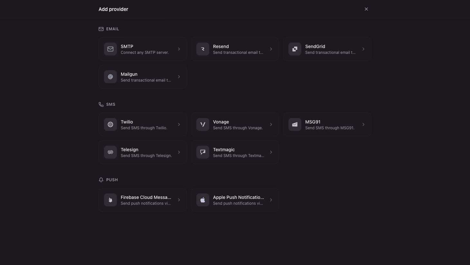Click the Apple logo icon
Viewport: 470px width, 265px height.
tap(203, 200)
